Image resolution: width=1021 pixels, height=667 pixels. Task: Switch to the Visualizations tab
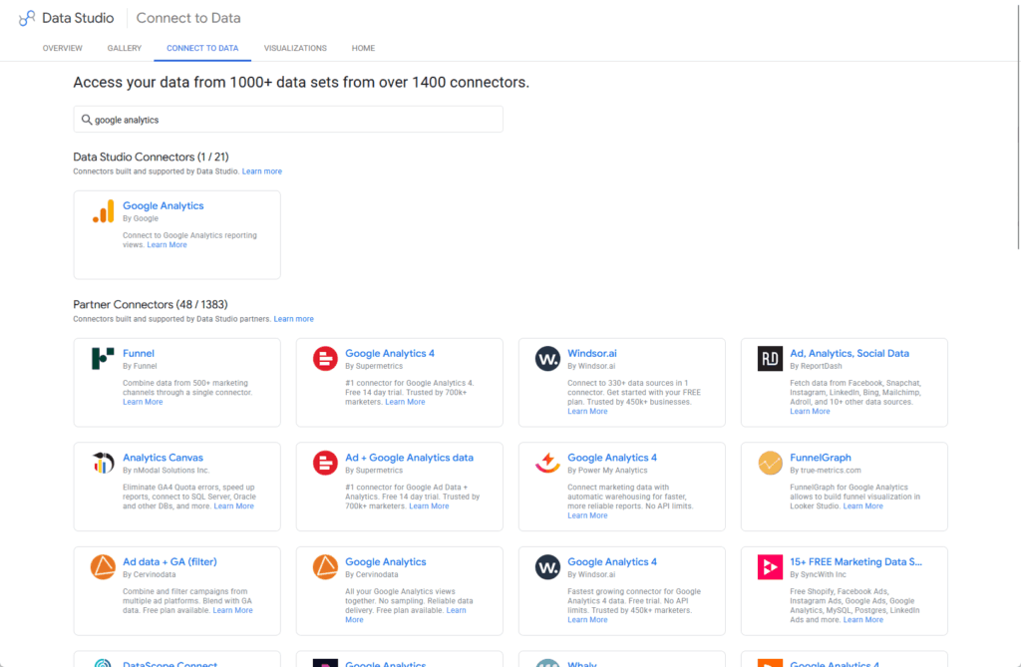click(x=295, y=48)
